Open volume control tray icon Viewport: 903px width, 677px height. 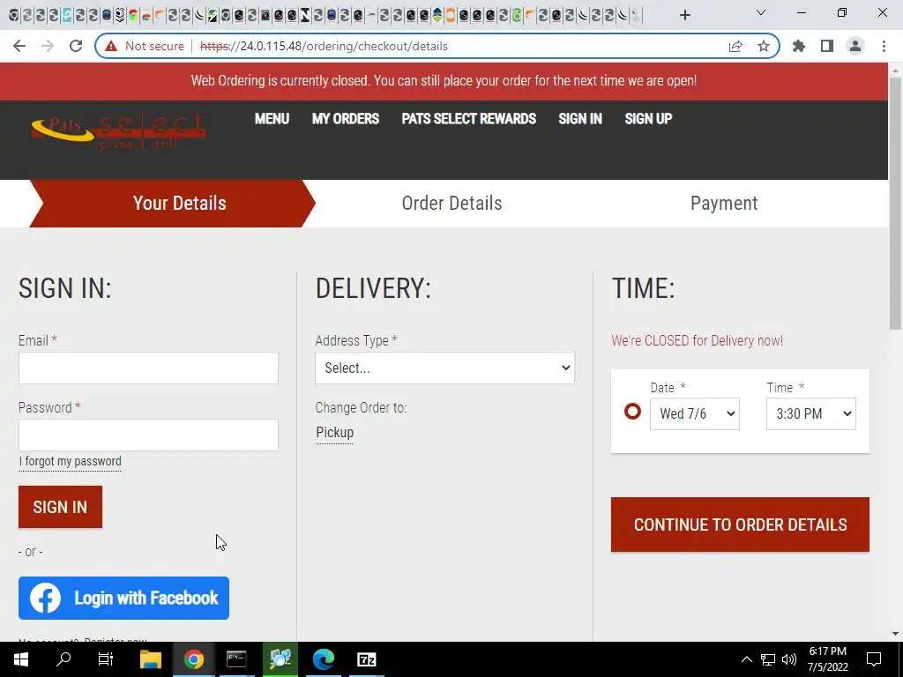[x=789, y=659]
